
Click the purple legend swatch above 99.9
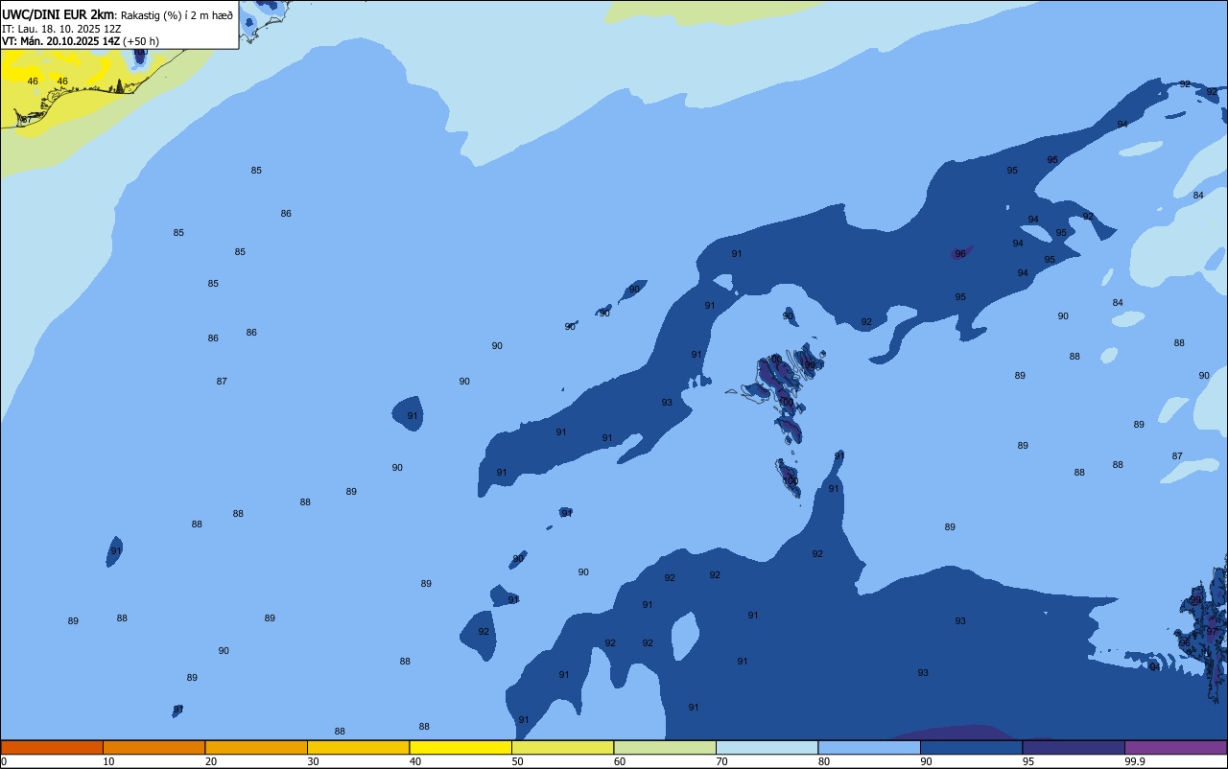point(1175,747)
